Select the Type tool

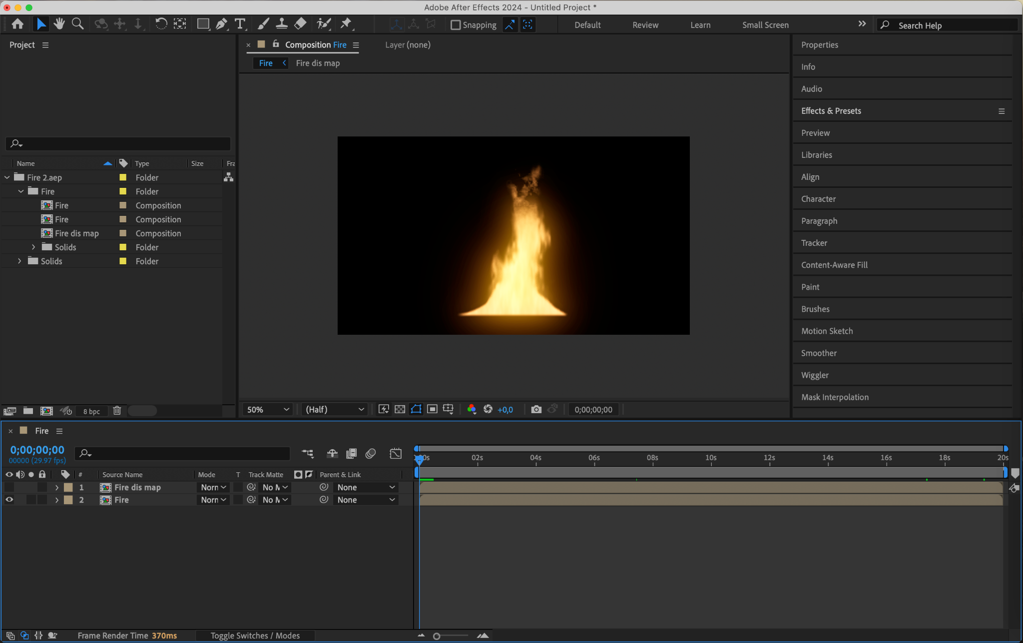pos(240,24)
